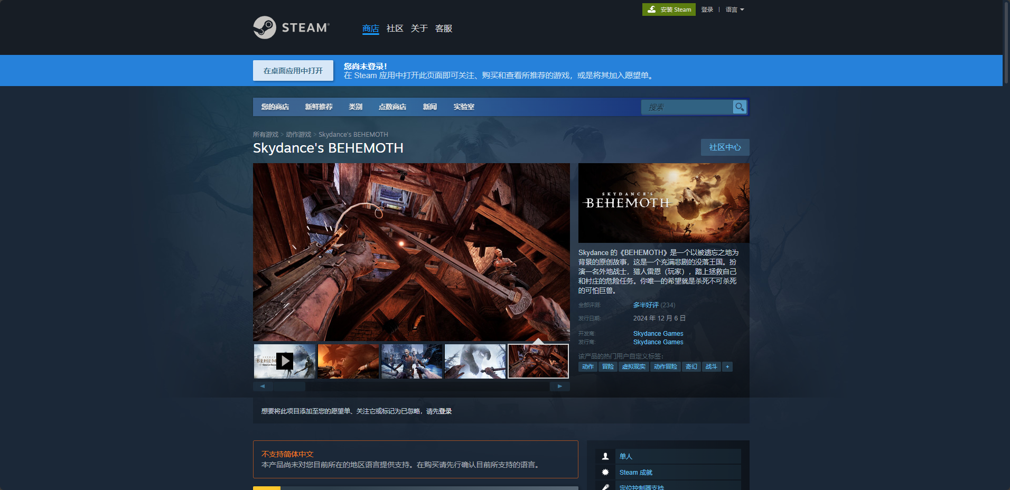Click release date 2024 年 12 月 6 日
Viewport: 1010px width, 490px height.
(x=659, y=318)
